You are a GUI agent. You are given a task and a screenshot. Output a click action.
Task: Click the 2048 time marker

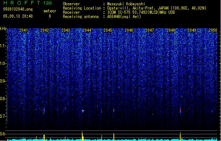point(171,30)
